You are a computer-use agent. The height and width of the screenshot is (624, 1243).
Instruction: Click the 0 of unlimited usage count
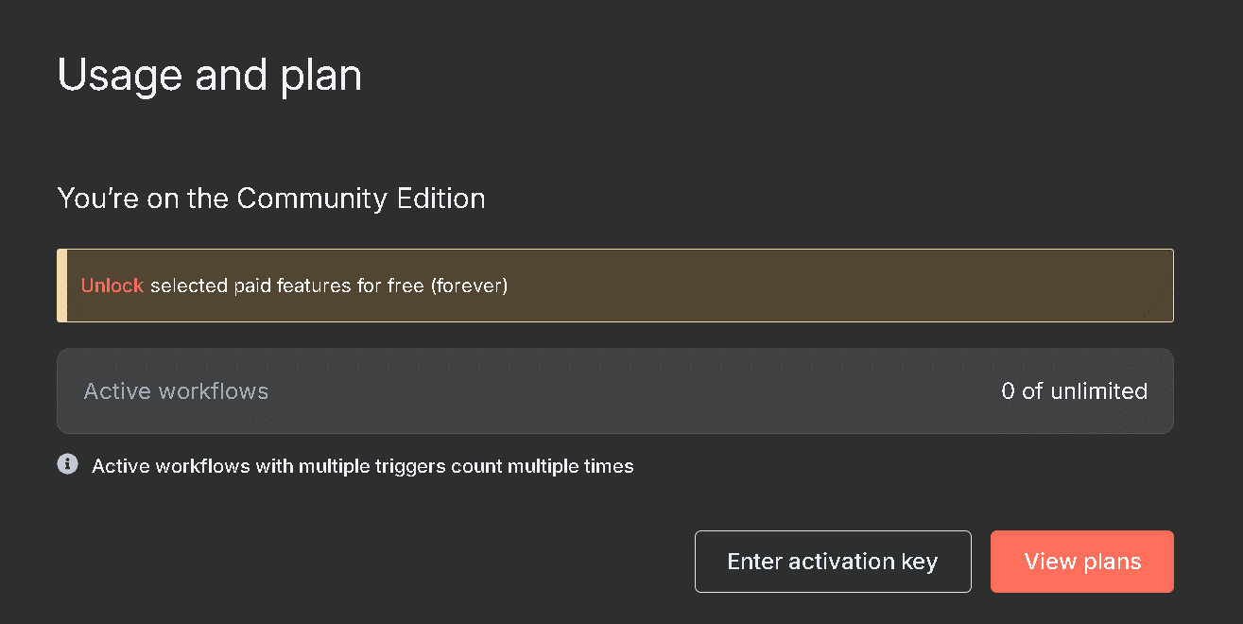[x=1075, y=391]
